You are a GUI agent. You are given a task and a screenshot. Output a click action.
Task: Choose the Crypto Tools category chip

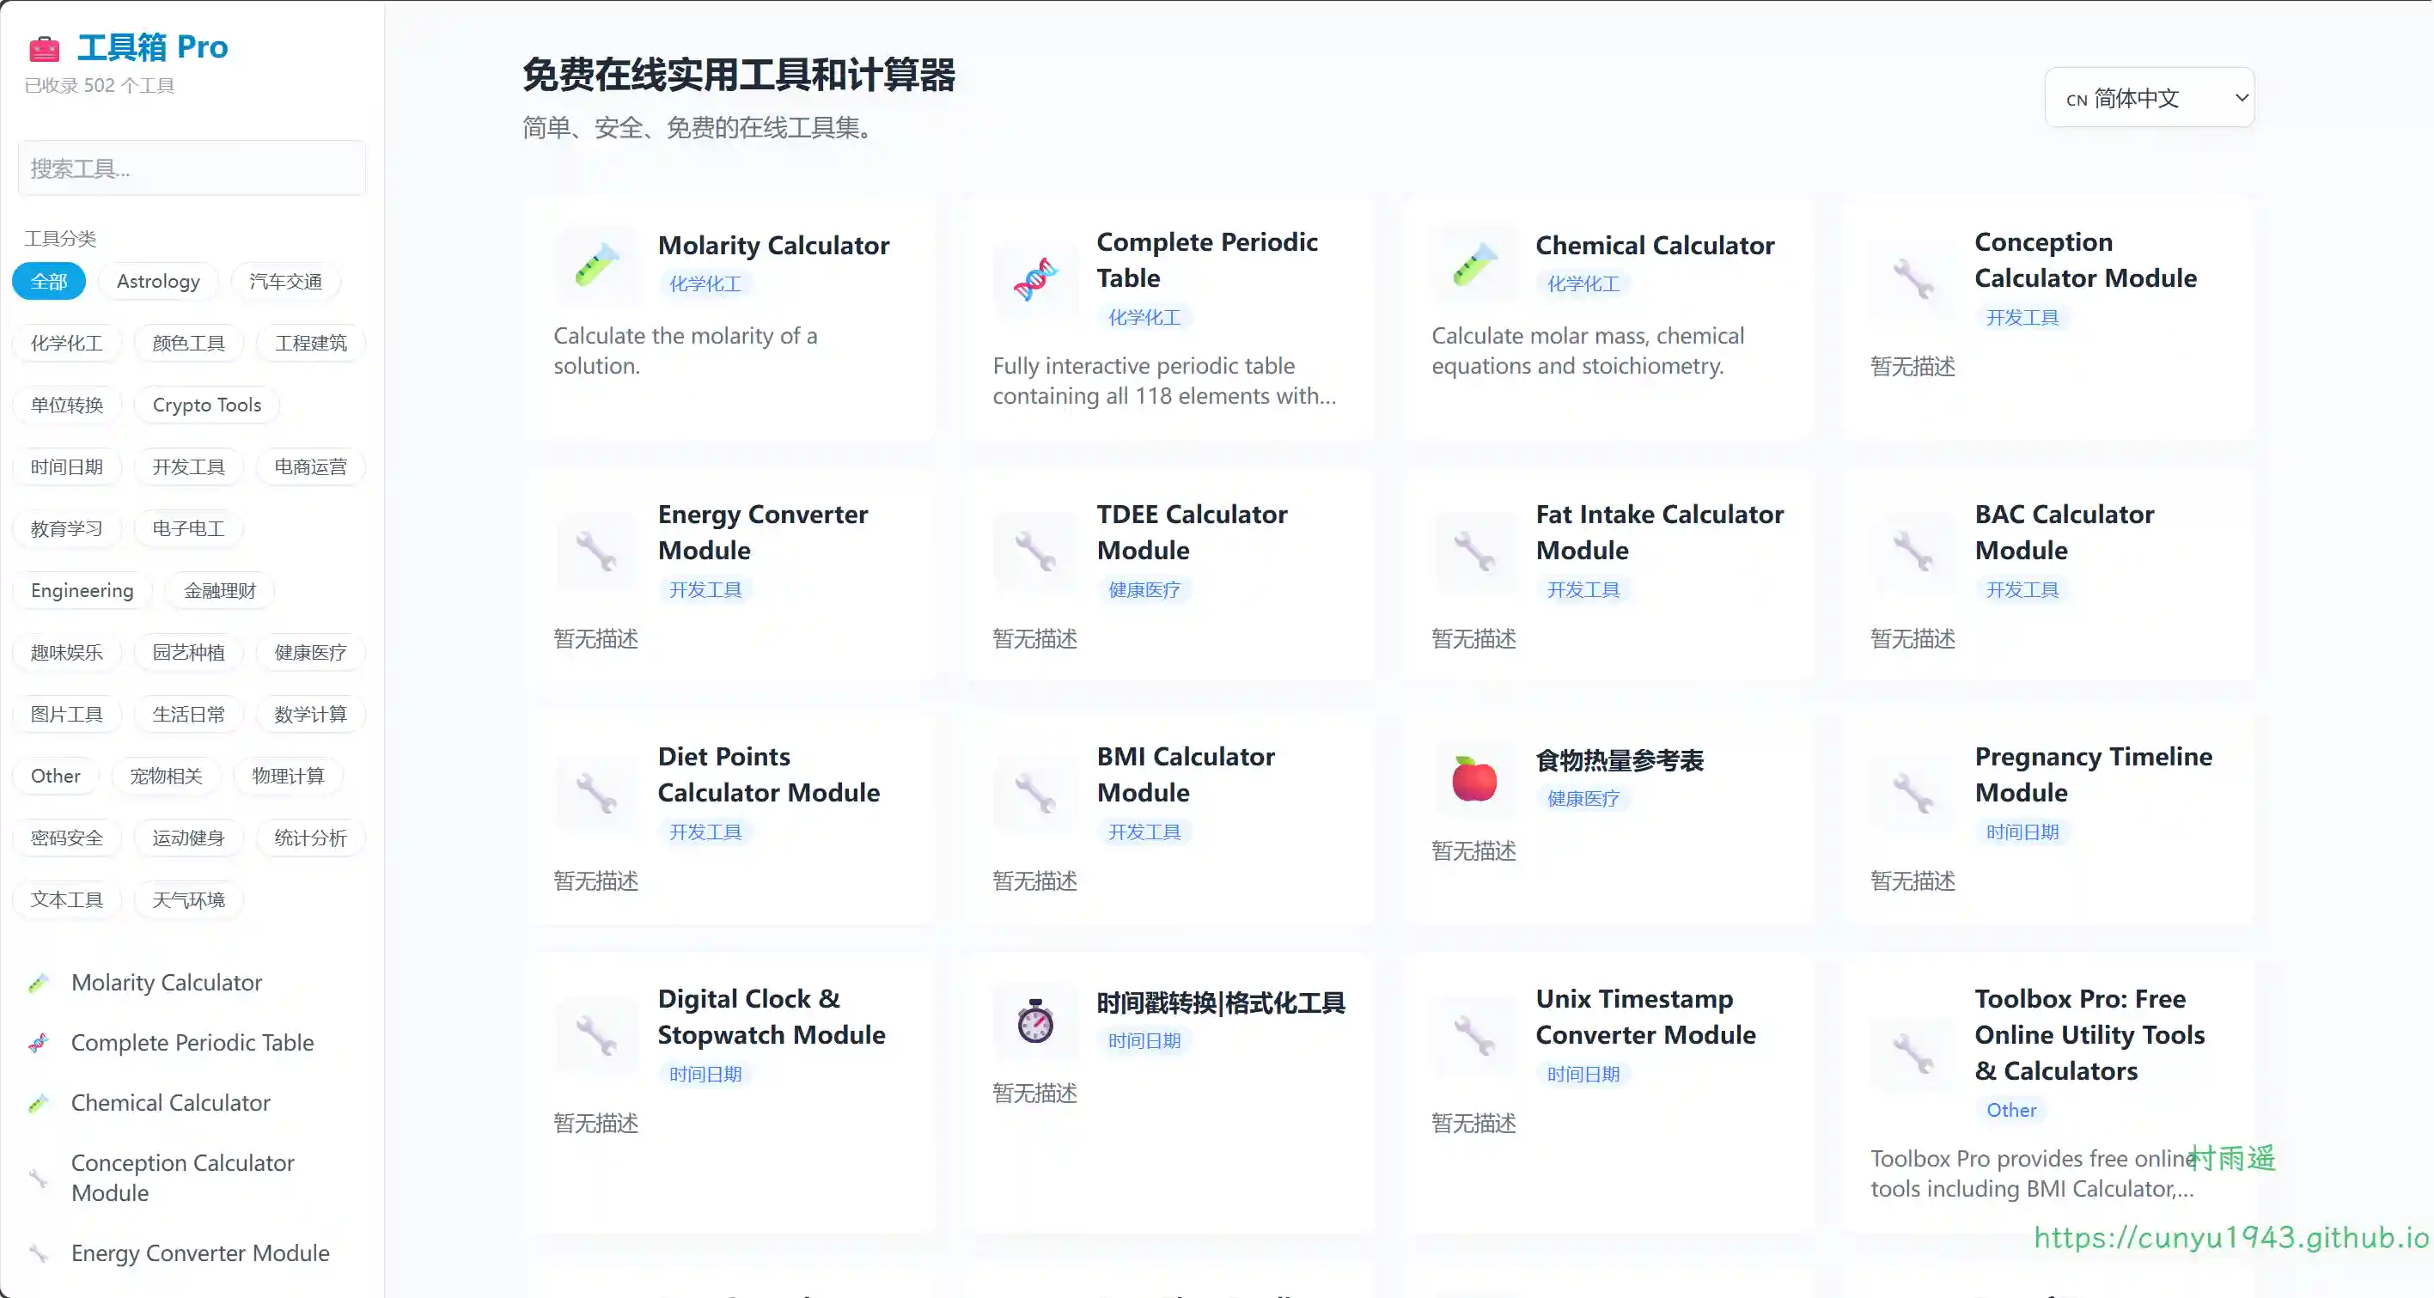click(x=206, y=405)
